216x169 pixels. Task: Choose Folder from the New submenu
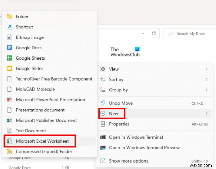point(50,17)
